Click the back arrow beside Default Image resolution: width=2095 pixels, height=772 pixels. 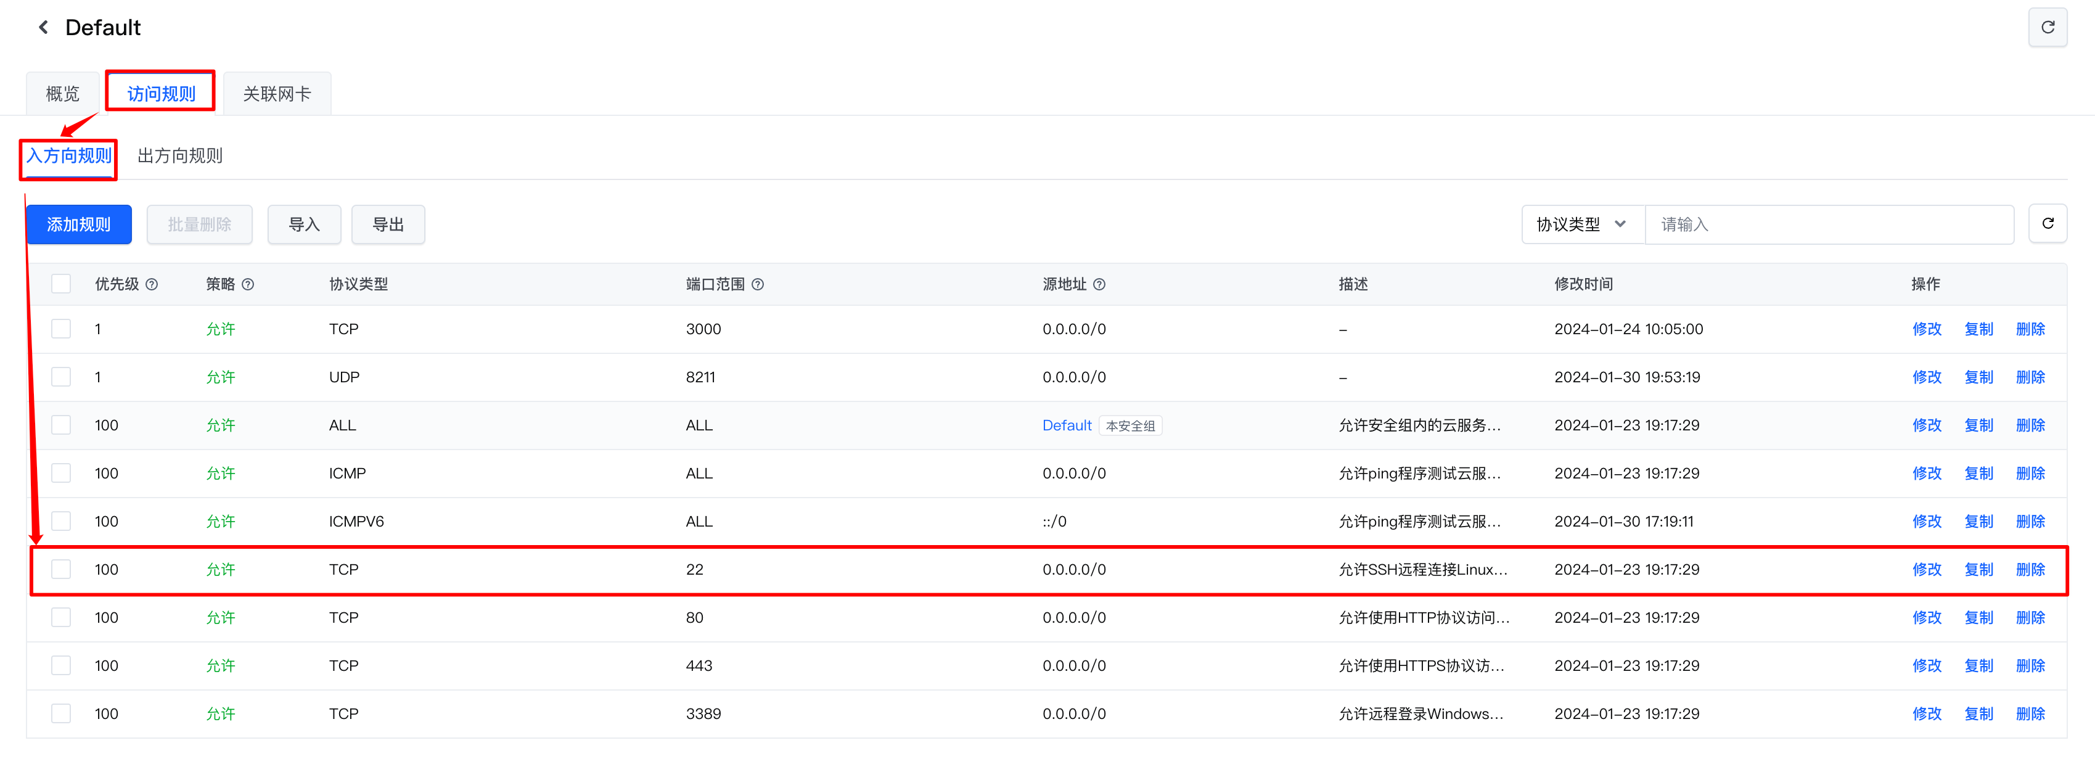43,28
